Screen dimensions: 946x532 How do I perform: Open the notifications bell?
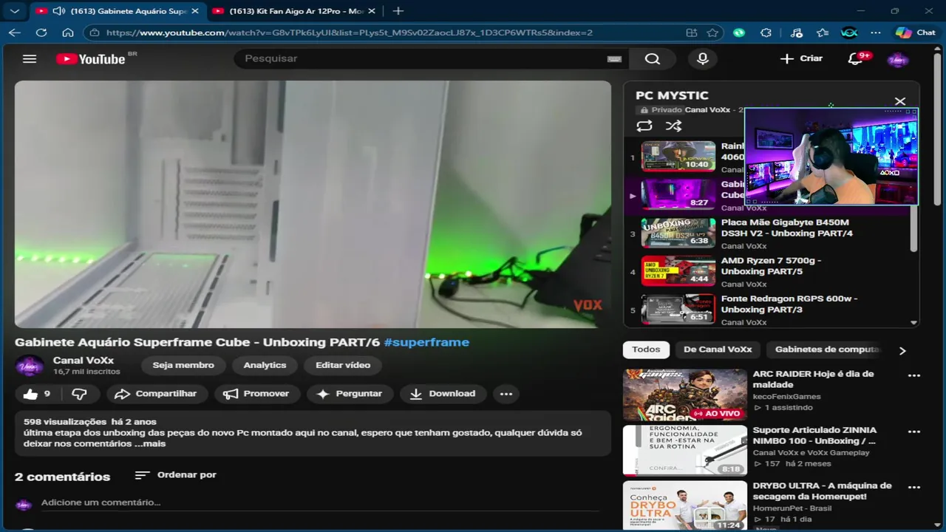point(856,58)
